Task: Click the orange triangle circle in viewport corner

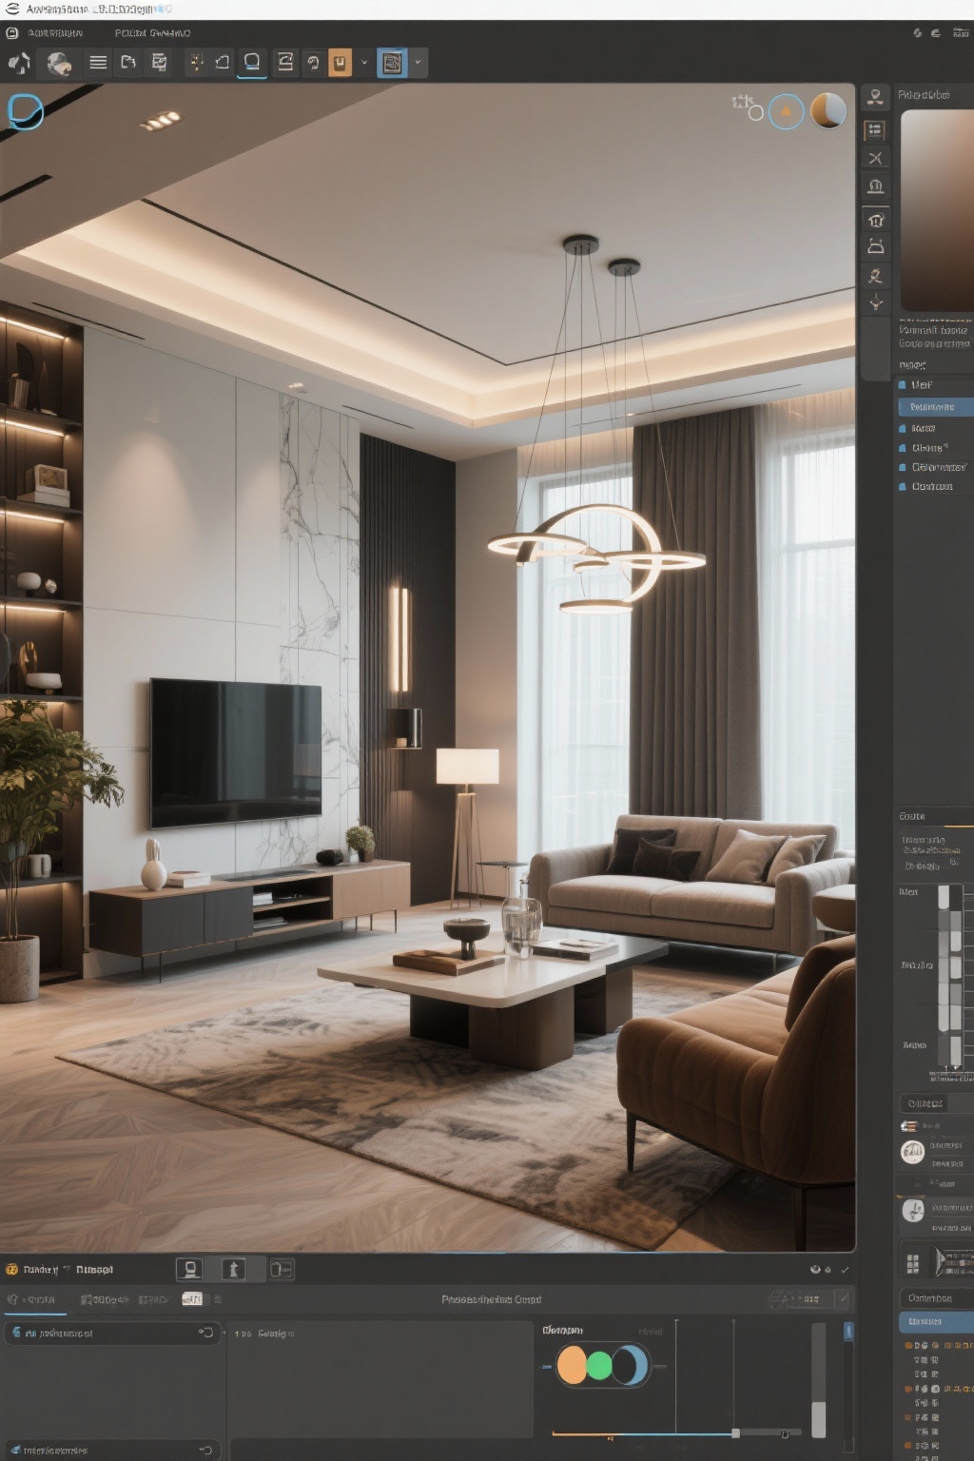Action: tap(786, 112)
